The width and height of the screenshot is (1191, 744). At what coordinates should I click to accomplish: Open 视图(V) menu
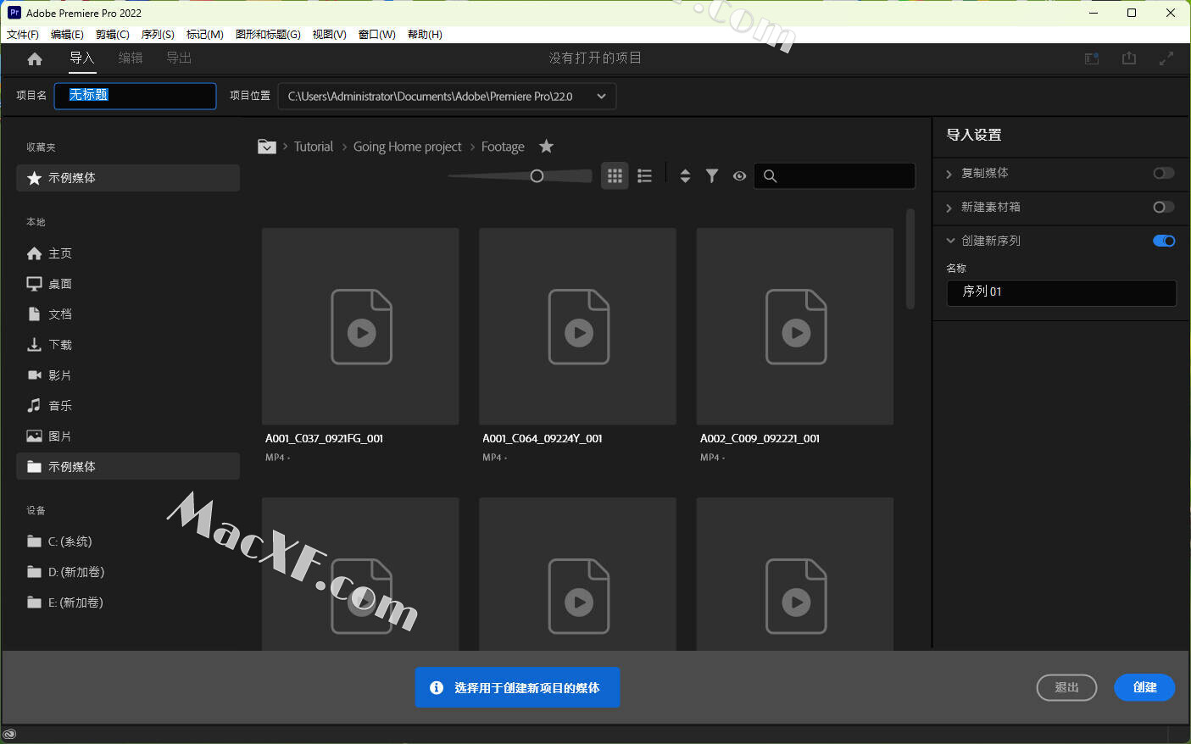tap(329, 35)
